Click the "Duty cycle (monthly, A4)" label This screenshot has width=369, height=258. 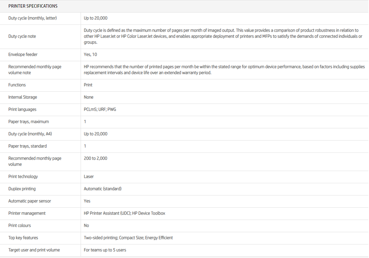pos(30,134)
